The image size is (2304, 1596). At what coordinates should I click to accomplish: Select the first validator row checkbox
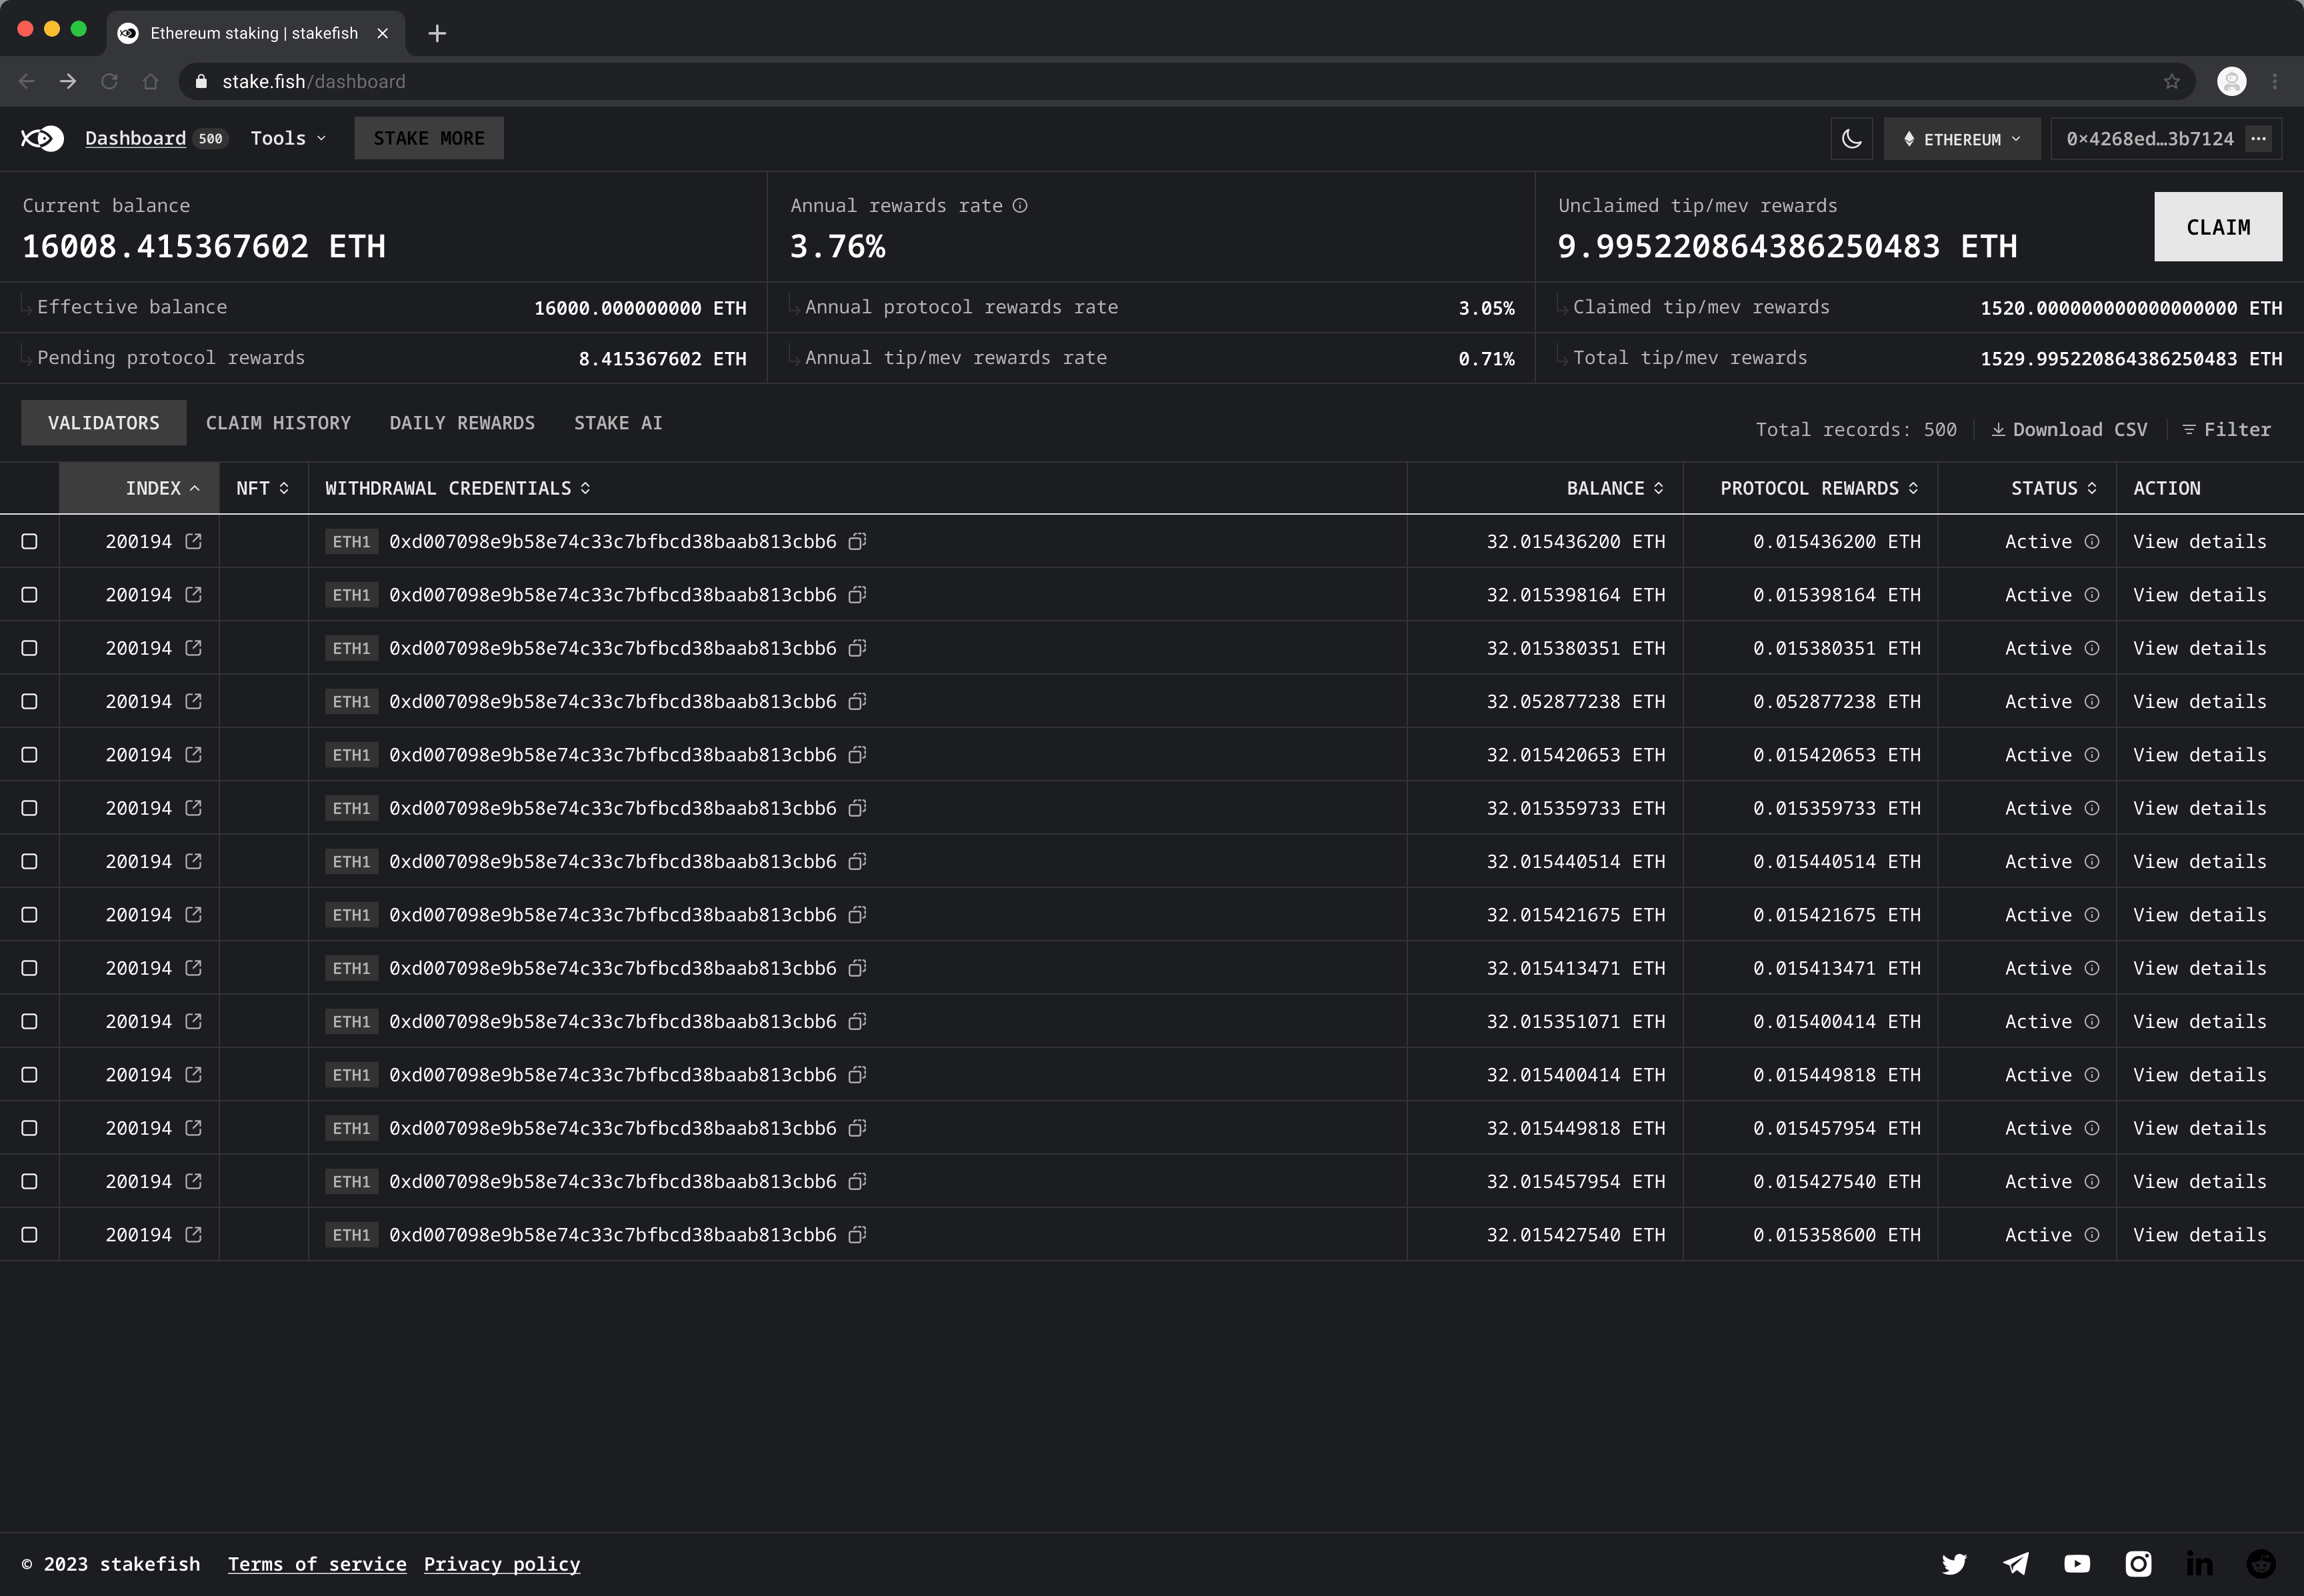[x=30, y=541]
